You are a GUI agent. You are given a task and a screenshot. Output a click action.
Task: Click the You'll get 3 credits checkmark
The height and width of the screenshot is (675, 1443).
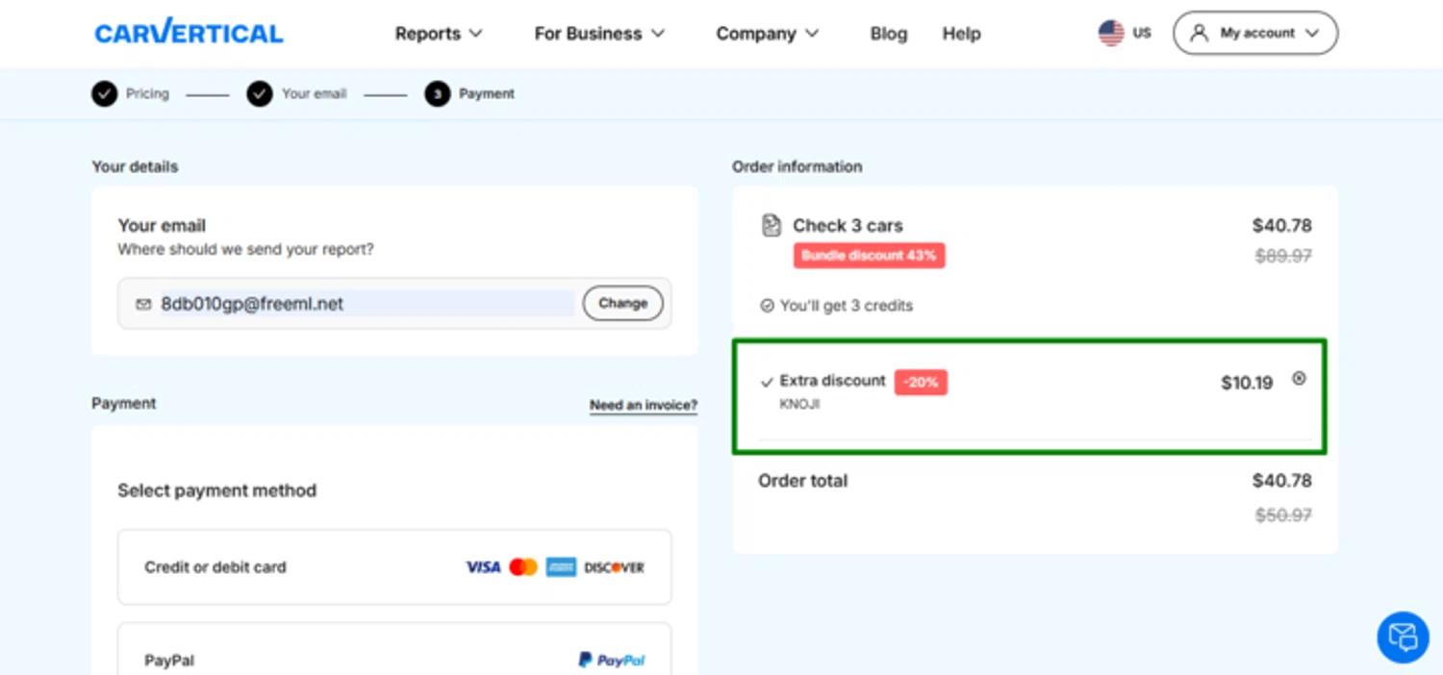point(767,306)
